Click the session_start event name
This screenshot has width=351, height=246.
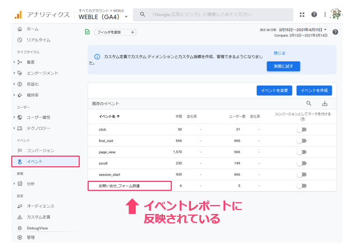[110, 174]
